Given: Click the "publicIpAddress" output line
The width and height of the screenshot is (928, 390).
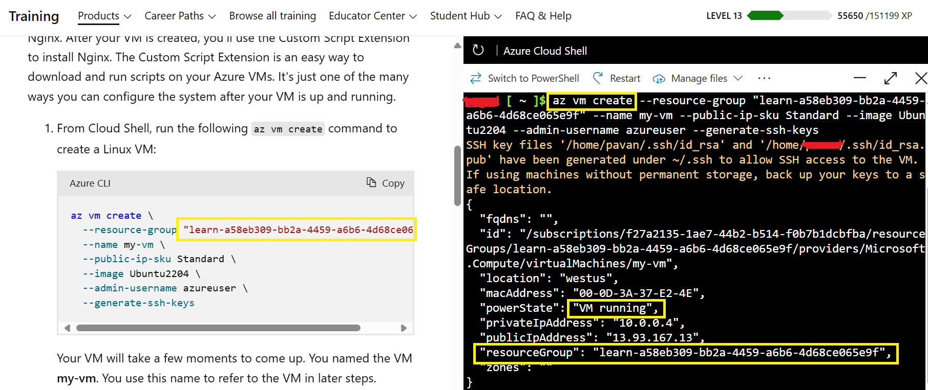Looking at the screenshot, I should [592, 337].
